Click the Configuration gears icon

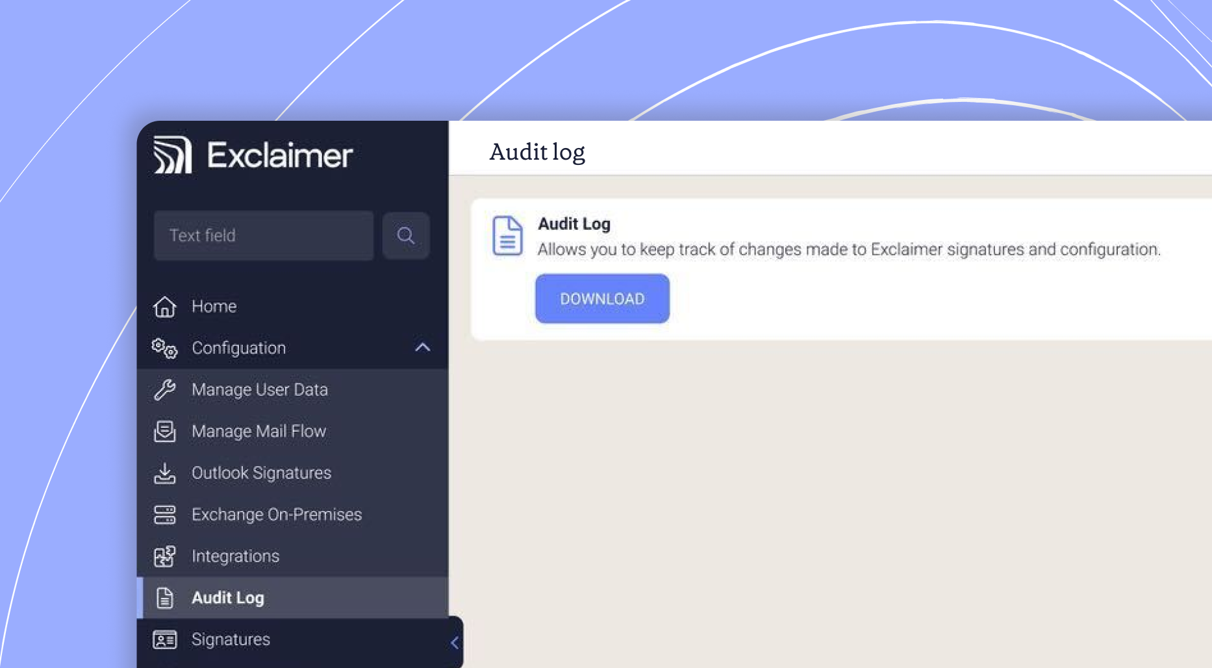pos(164,349)
